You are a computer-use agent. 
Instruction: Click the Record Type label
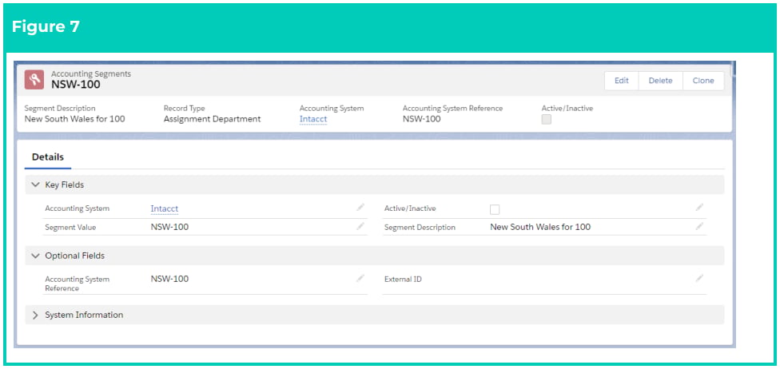(184, 108)
